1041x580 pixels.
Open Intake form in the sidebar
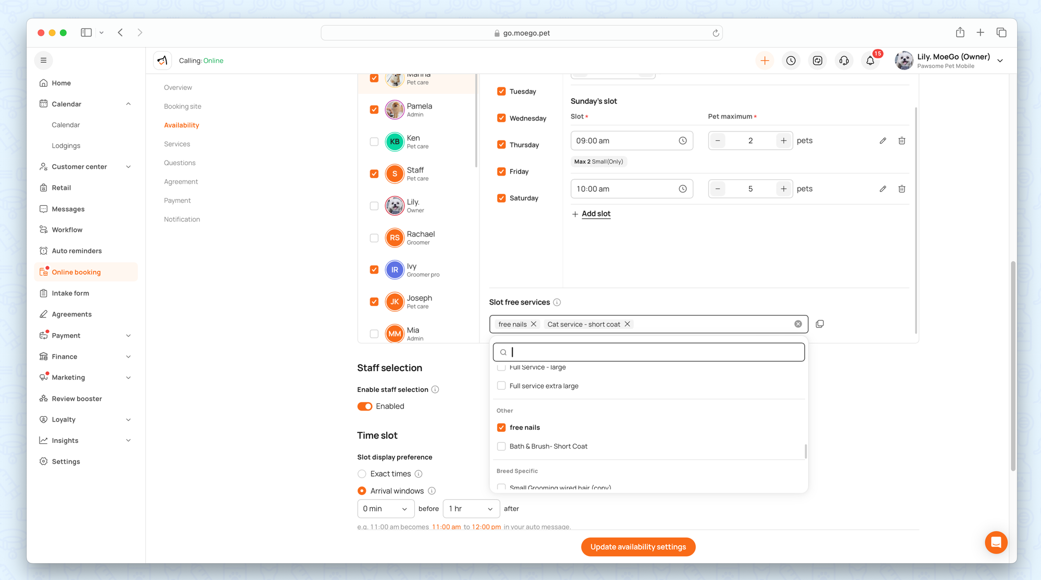70,293
